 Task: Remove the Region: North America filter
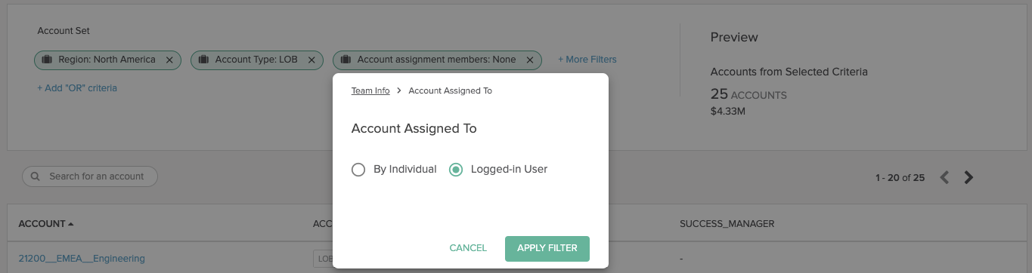[169, 60]
